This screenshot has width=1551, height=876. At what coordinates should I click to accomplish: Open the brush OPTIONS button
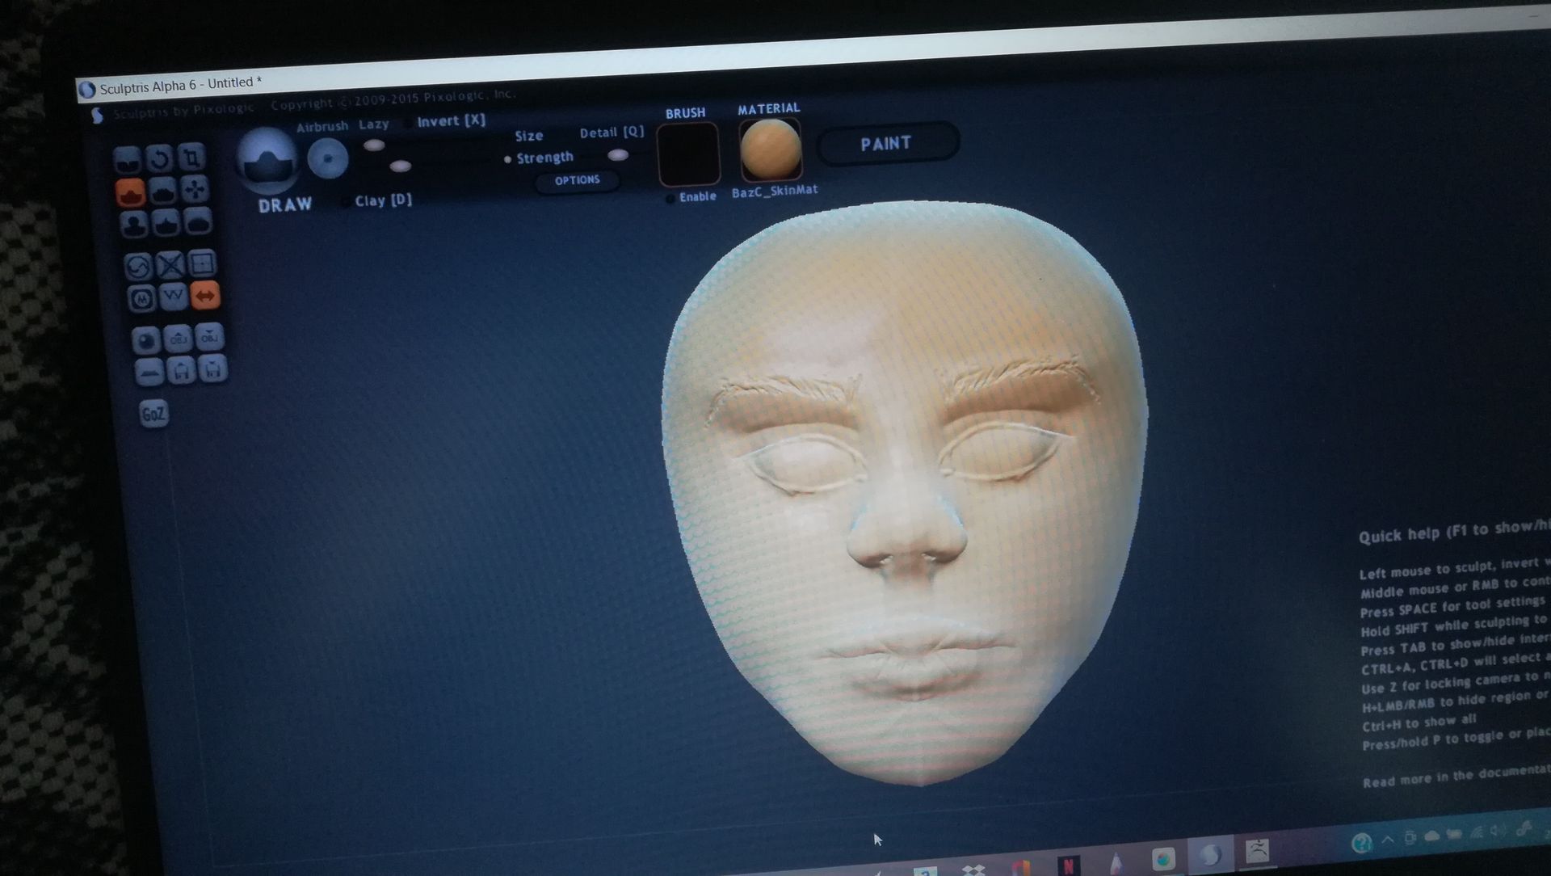click(x=578, y=180)
